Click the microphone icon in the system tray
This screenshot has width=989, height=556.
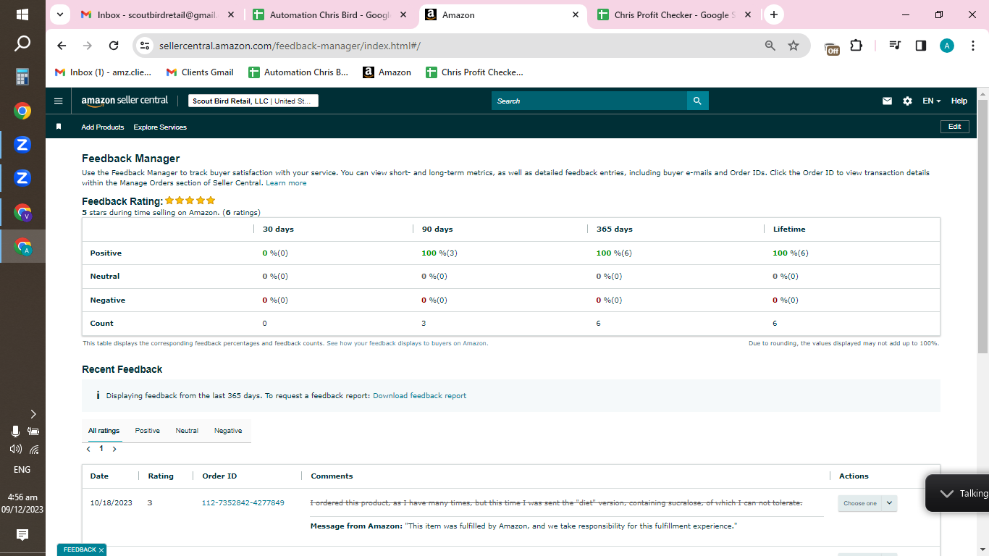click(15, 431)
